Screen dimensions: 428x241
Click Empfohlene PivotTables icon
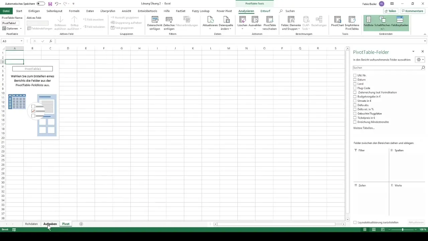352,19
